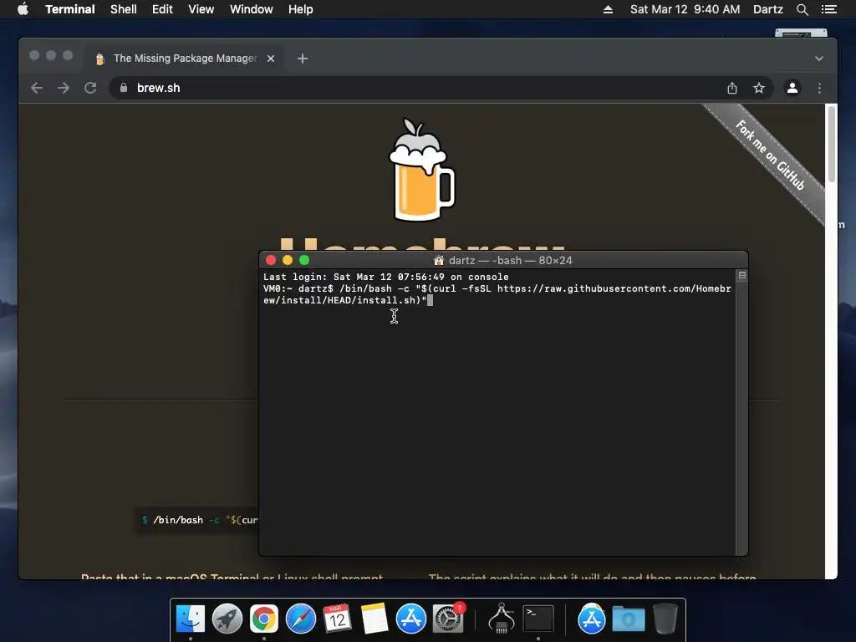Screen dimensions: 856x642
Task: Open the Edit menu
Action: (162, 9)
